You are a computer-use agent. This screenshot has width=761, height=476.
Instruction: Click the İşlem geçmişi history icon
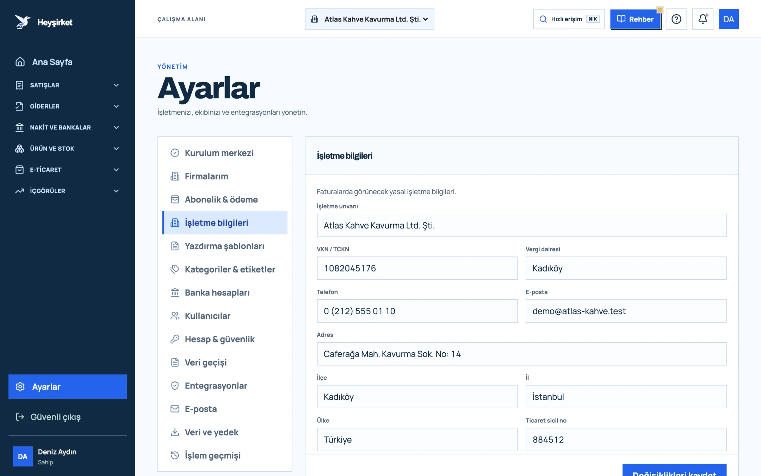coord(175,455)
